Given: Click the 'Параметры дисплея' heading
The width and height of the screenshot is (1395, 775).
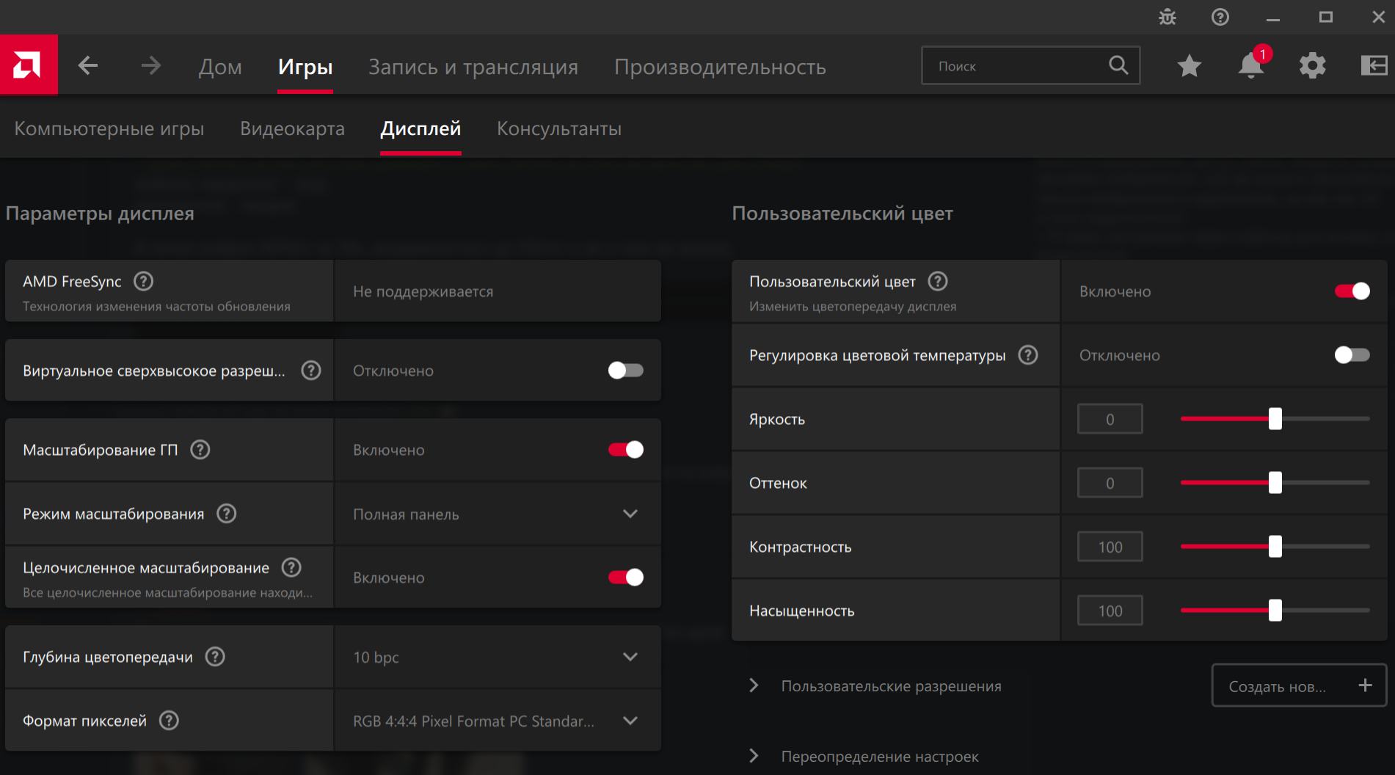Looking at the screenshot, I should point(100,214).
